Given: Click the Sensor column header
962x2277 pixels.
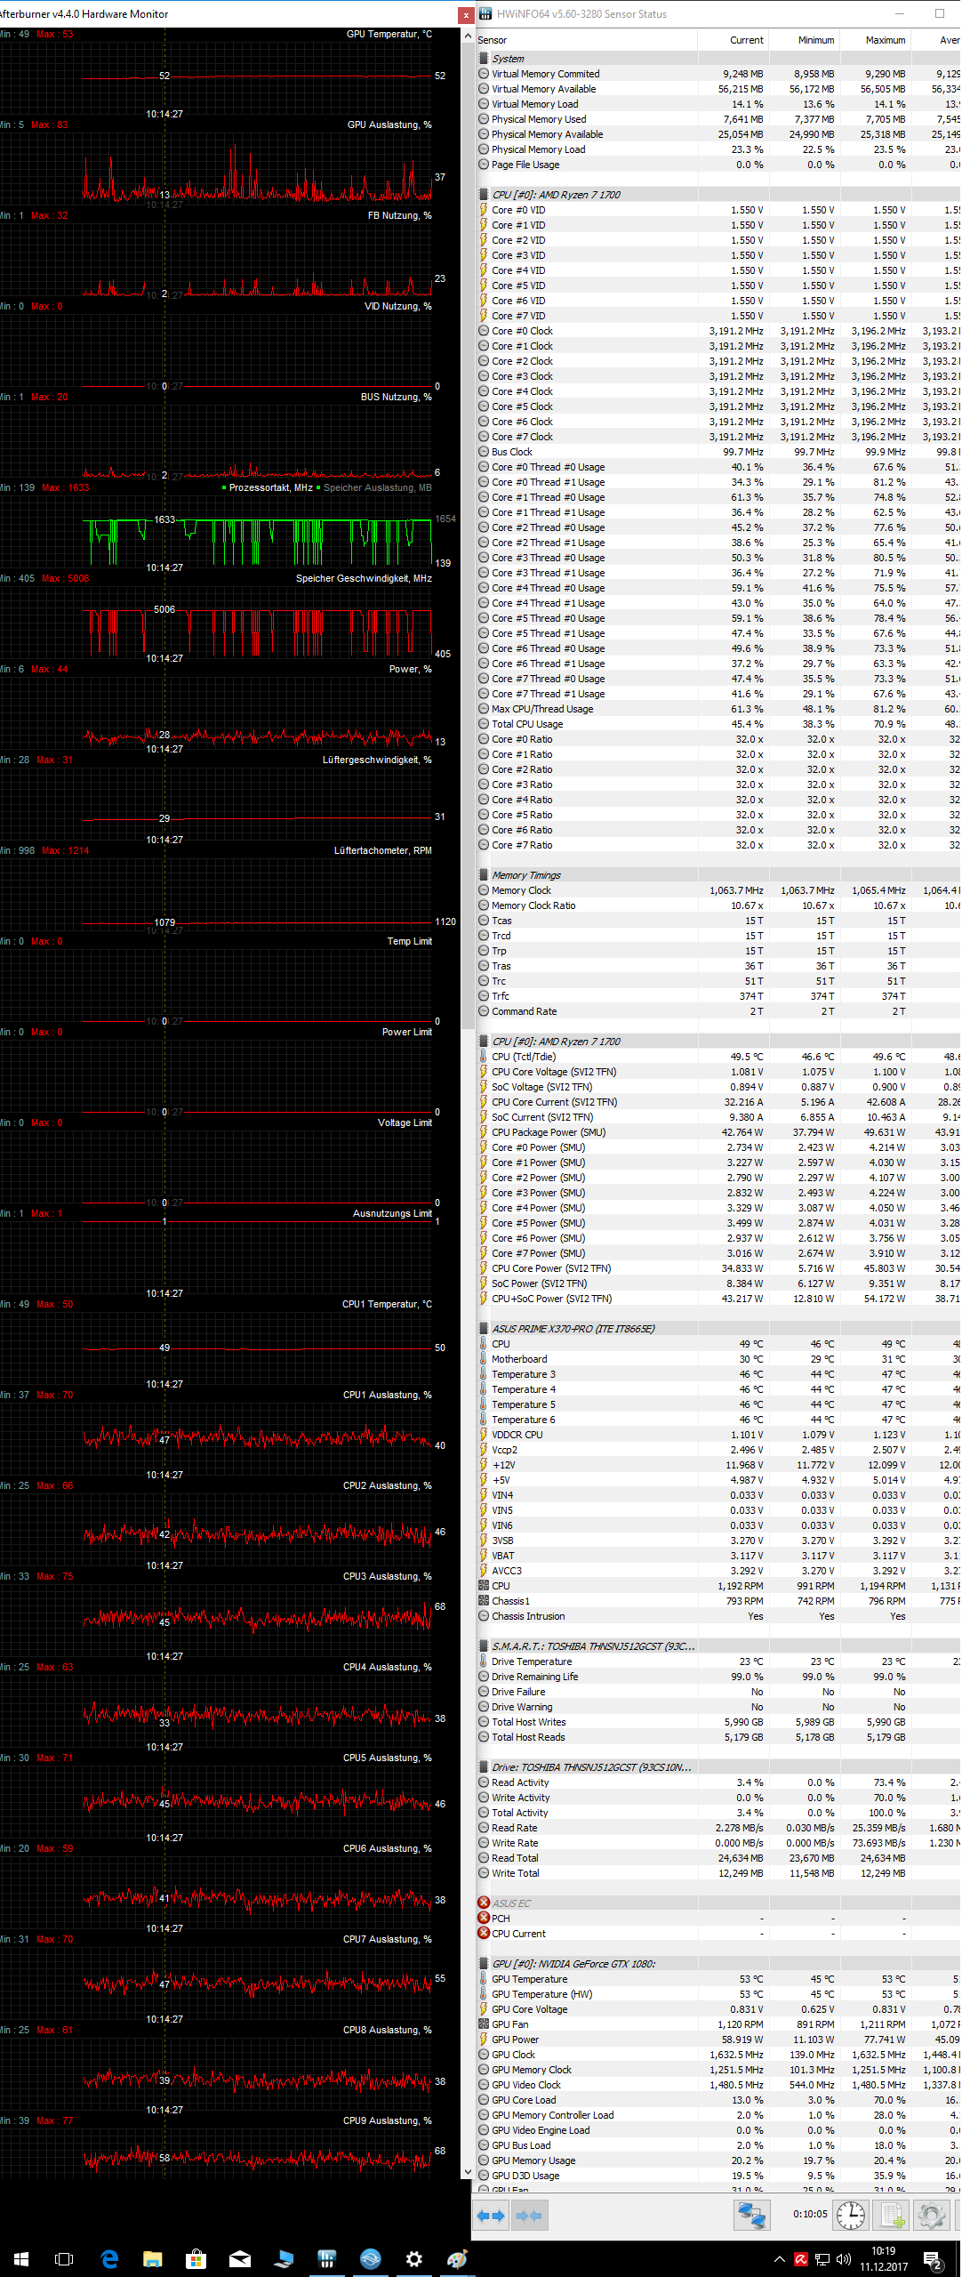Looking at the screenshot, I should pos(587,40).
